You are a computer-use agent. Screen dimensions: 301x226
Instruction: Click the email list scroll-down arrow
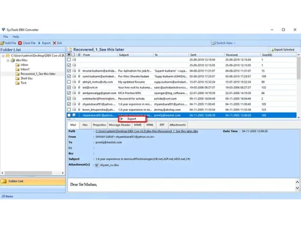pyautogui.click(x=299, y=118)
